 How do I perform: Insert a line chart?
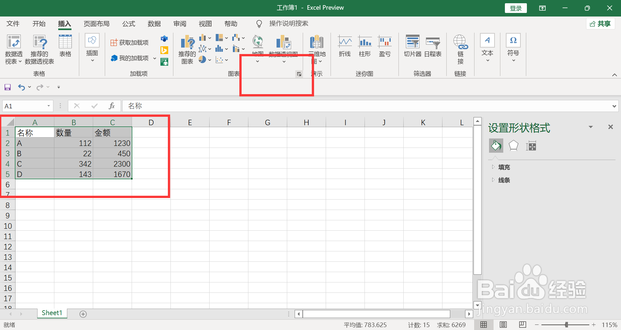(x=203, y=49)
